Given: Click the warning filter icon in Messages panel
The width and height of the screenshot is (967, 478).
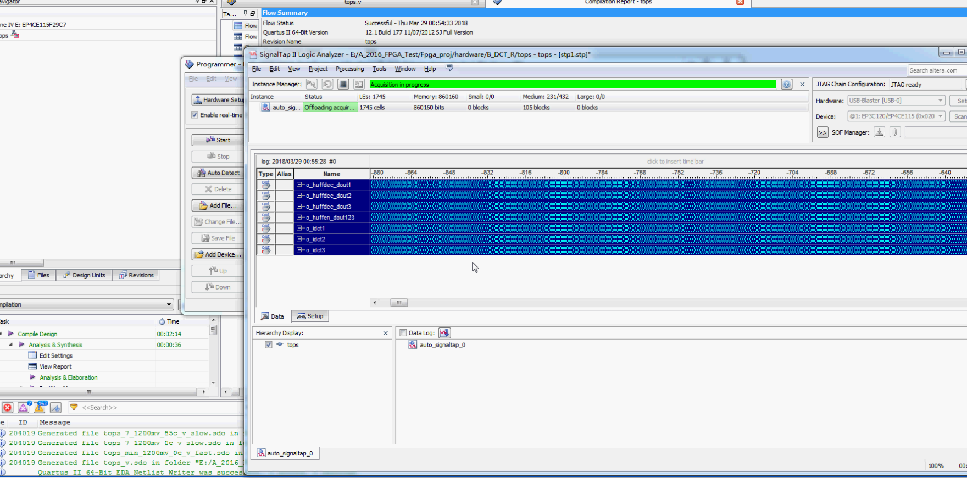Looking at the screenshot, I should pyautogui.click(x=40, y=407).
